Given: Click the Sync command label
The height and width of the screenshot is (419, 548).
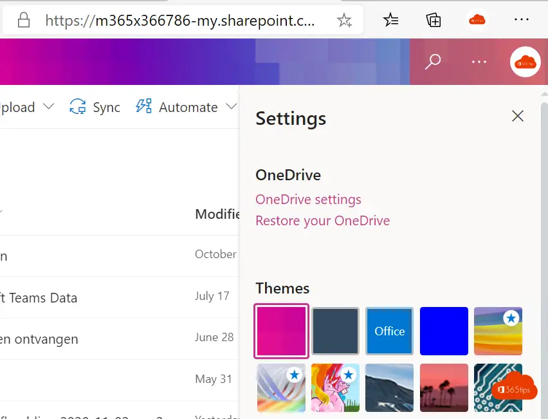Looking at the screenshot, I should coord(106,107).
